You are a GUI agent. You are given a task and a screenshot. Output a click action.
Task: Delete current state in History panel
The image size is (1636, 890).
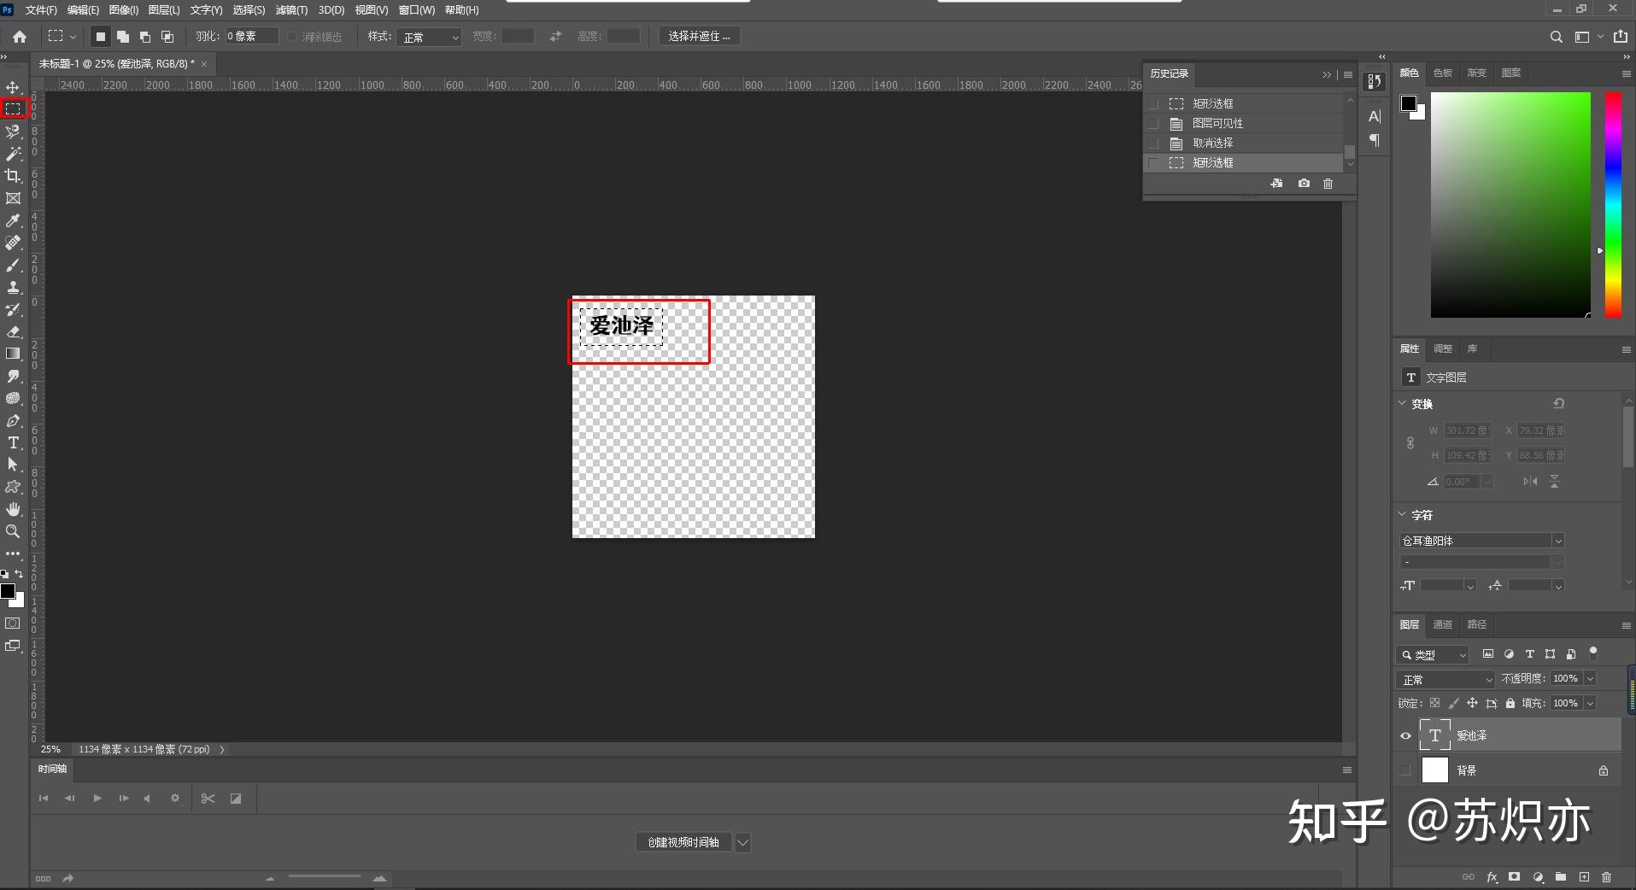pyautogui.click(x=1328, y=184)
